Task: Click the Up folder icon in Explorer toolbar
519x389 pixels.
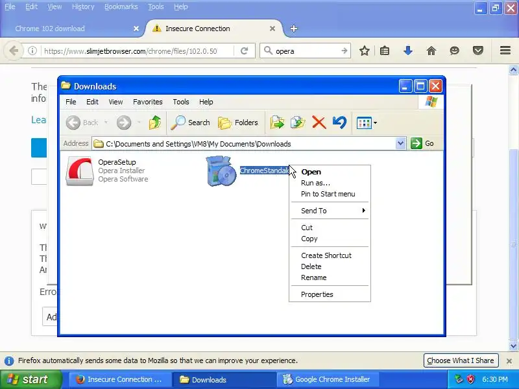Action: (154, 123)
